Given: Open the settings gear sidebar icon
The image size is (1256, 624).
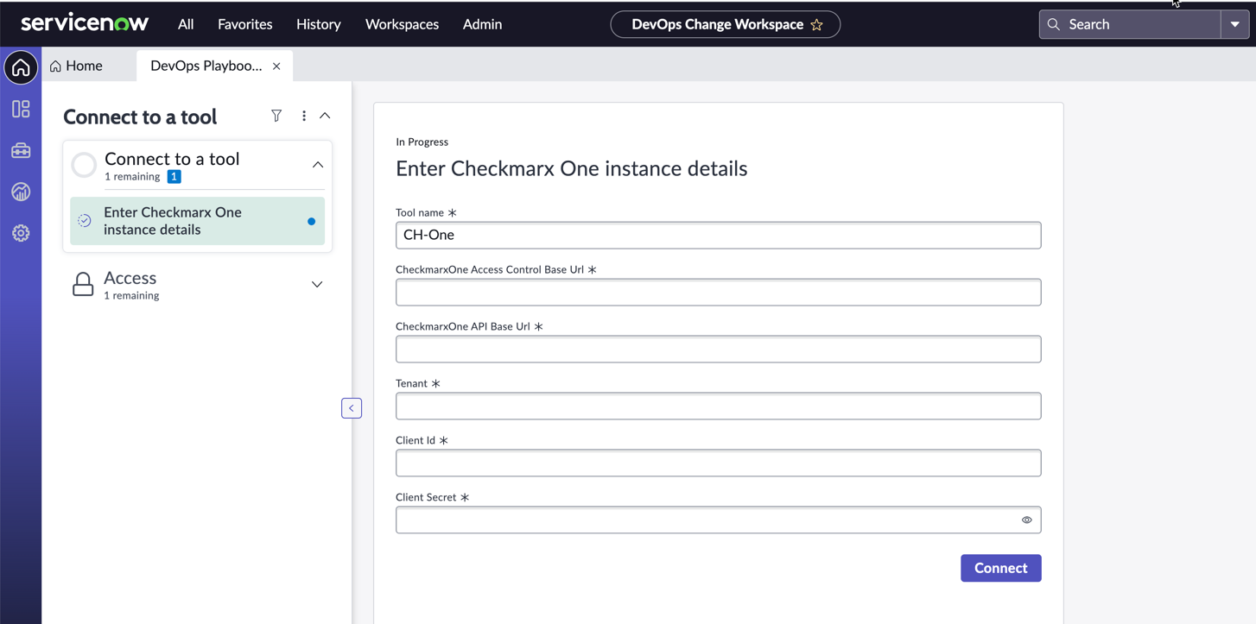Looking at the screenshot, I should pyautogui.click(x=21, y=233).
